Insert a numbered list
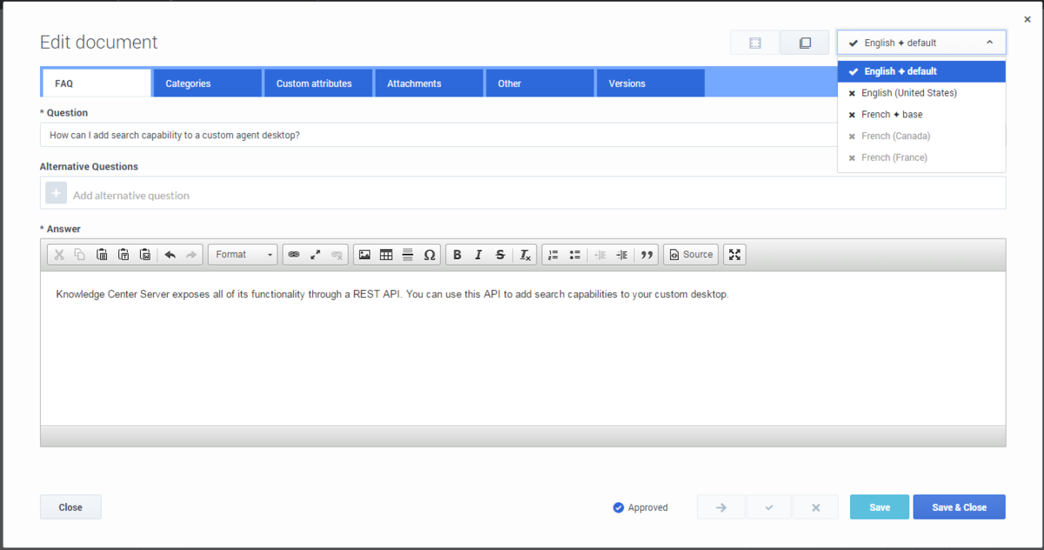Image resolution: width=1044 pixels, height=550 pixels. point(553,255)
